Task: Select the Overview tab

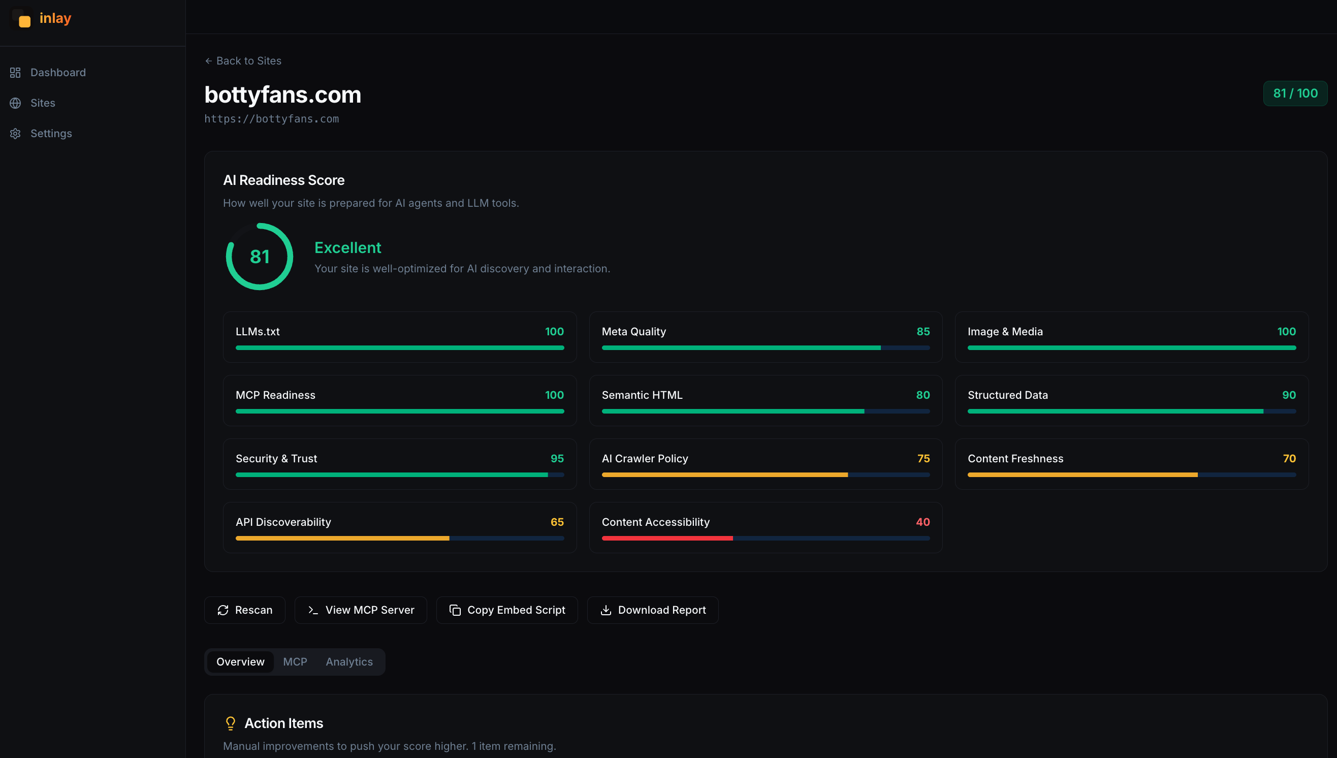Action: 240,661
